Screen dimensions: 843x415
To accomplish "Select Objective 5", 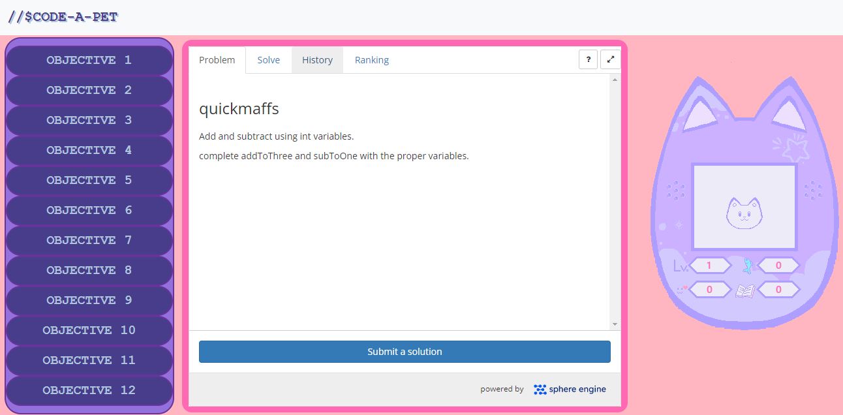I will click(89, 180).
